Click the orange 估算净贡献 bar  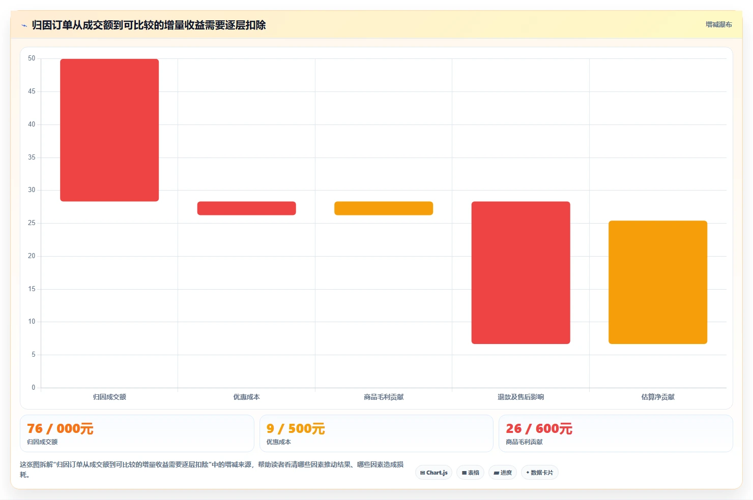[x=658, y=282]
